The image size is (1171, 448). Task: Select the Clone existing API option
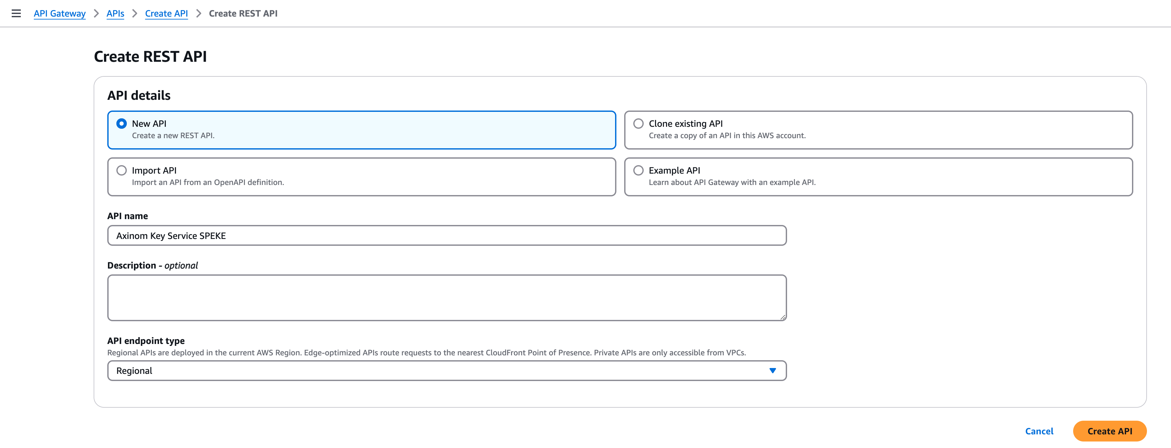pyautogui.click(x=638, y=124)
